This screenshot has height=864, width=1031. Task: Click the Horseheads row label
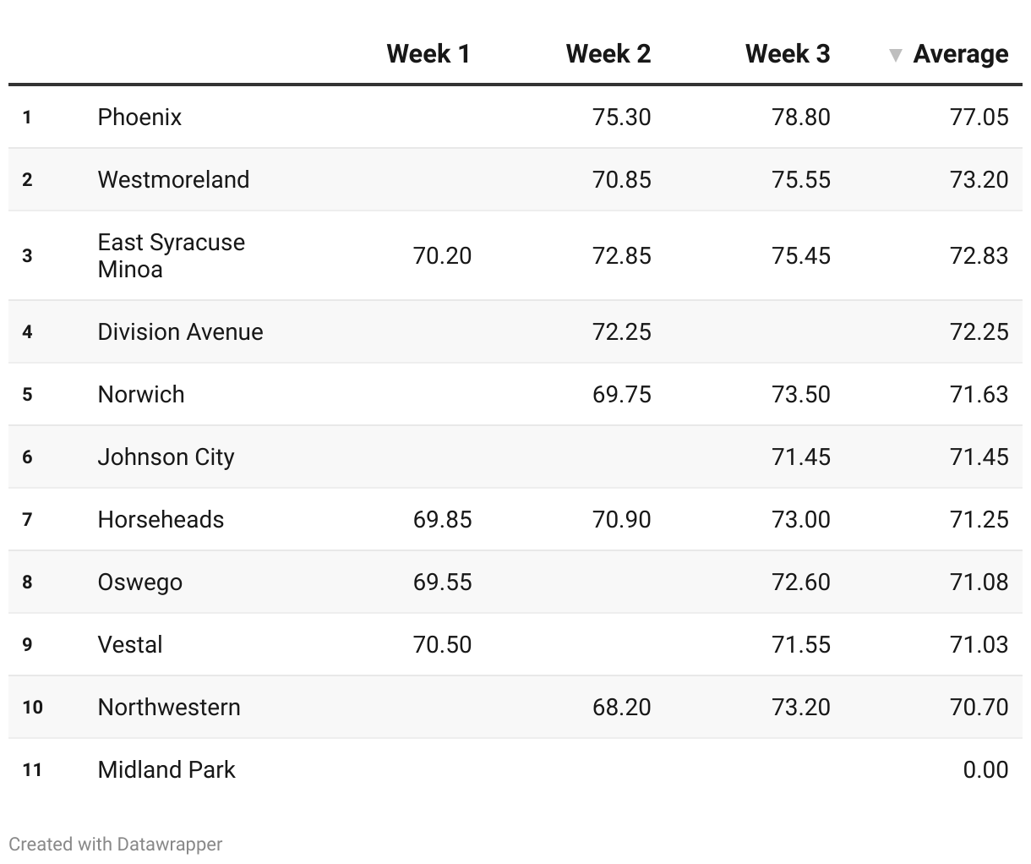(161, 519)
